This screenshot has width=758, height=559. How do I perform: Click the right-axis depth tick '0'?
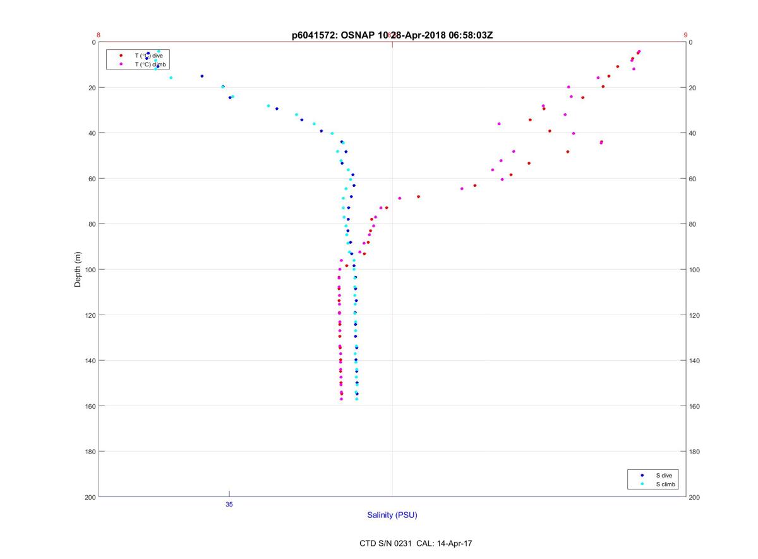click(x=691, y=42)
